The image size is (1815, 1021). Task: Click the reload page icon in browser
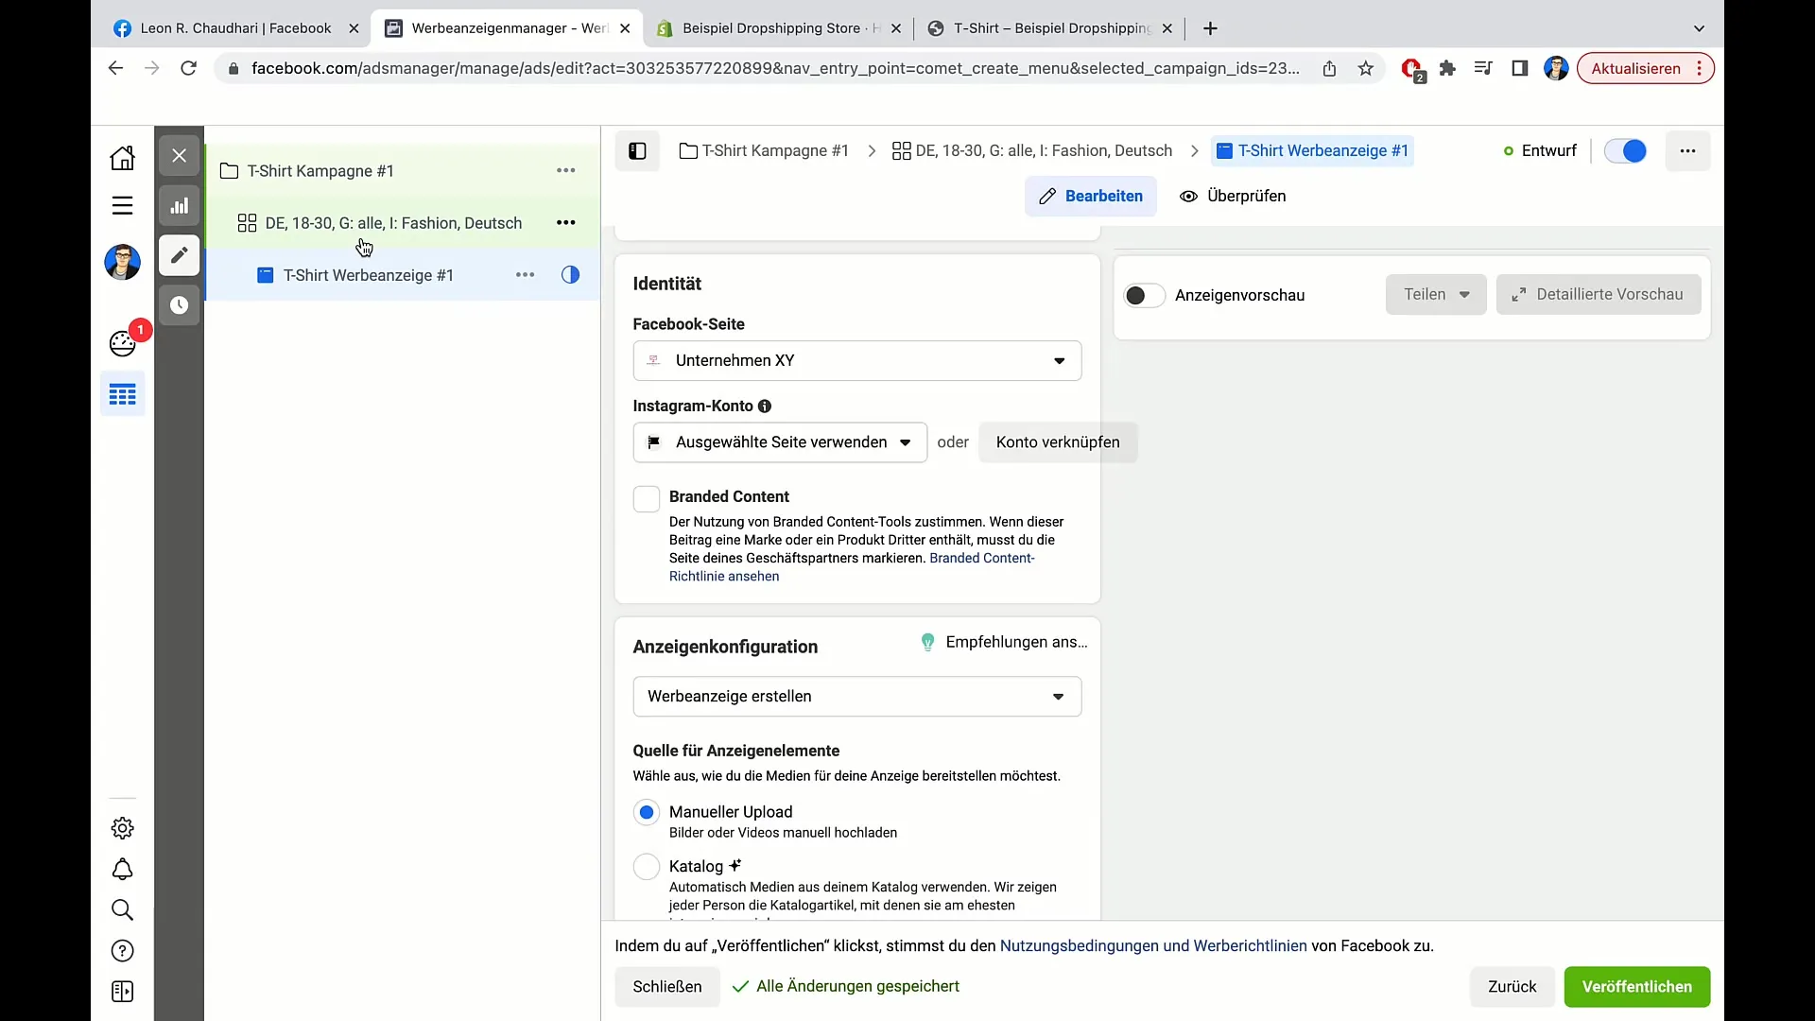(x=188, y=68)
